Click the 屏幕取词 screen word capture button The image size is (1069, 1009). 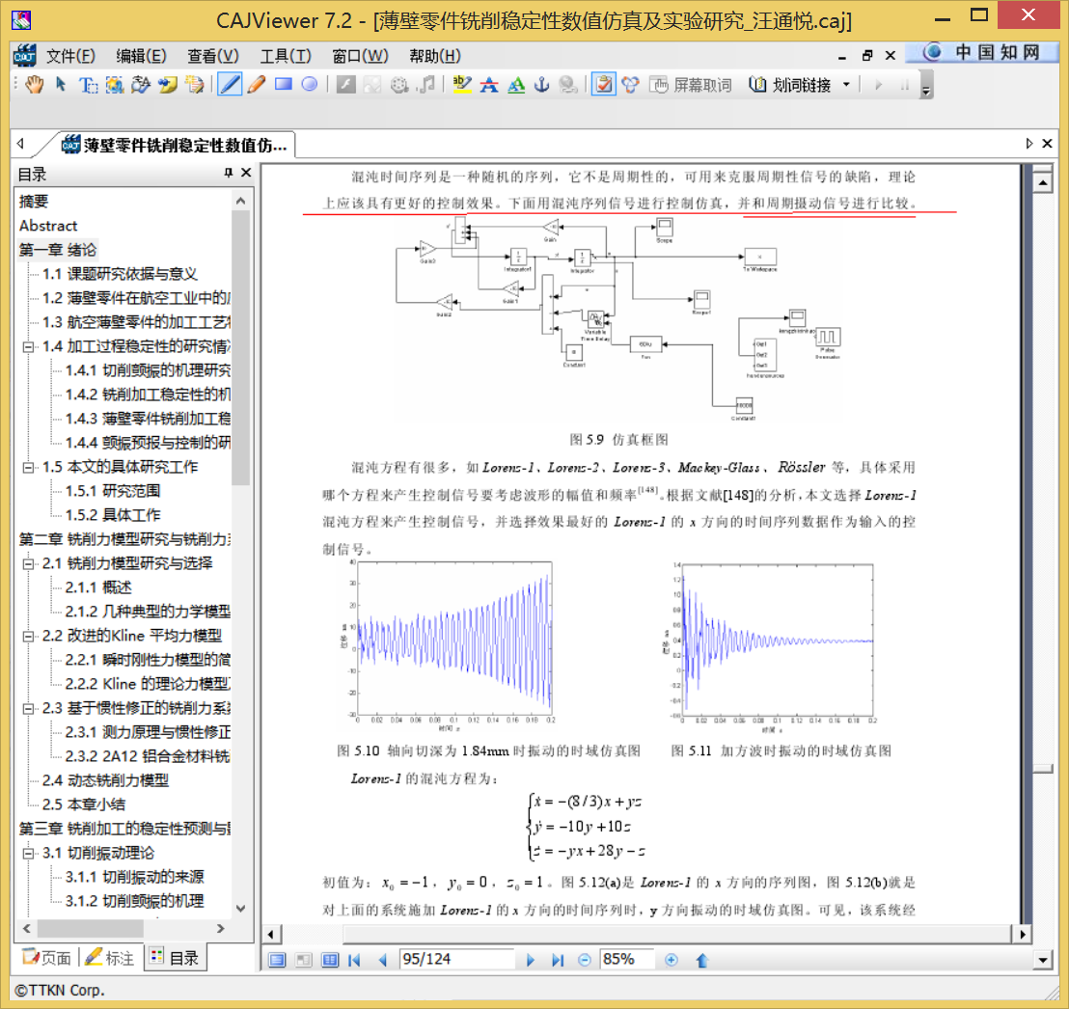tap(691, 85)
